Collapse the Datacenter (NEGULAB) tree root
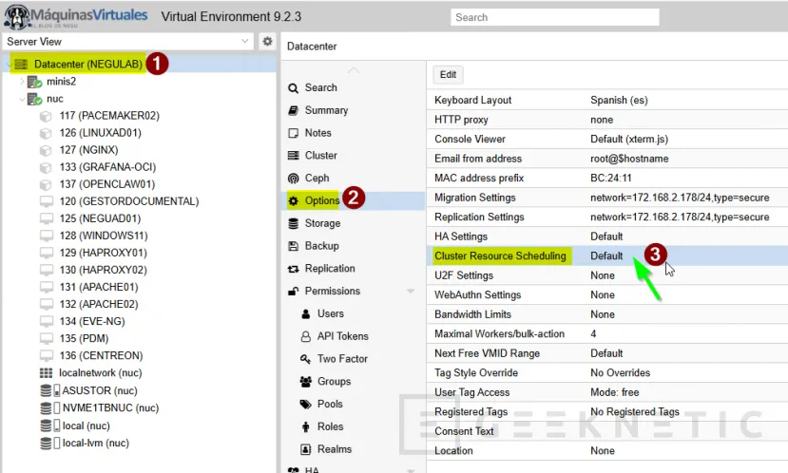 [9, 65]
